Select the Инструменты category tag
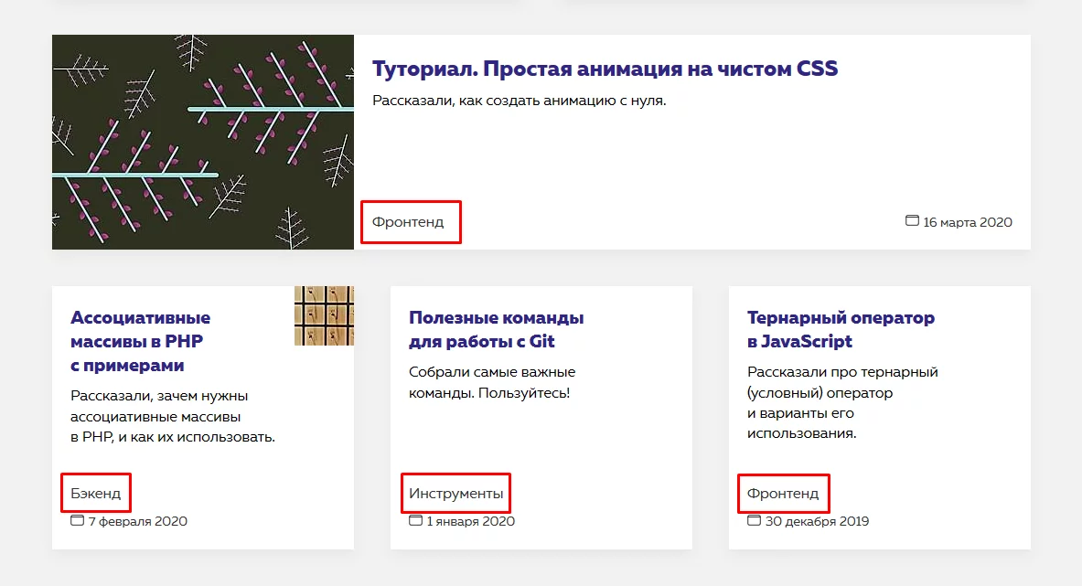1082x586 pixels. click(455, 492)
